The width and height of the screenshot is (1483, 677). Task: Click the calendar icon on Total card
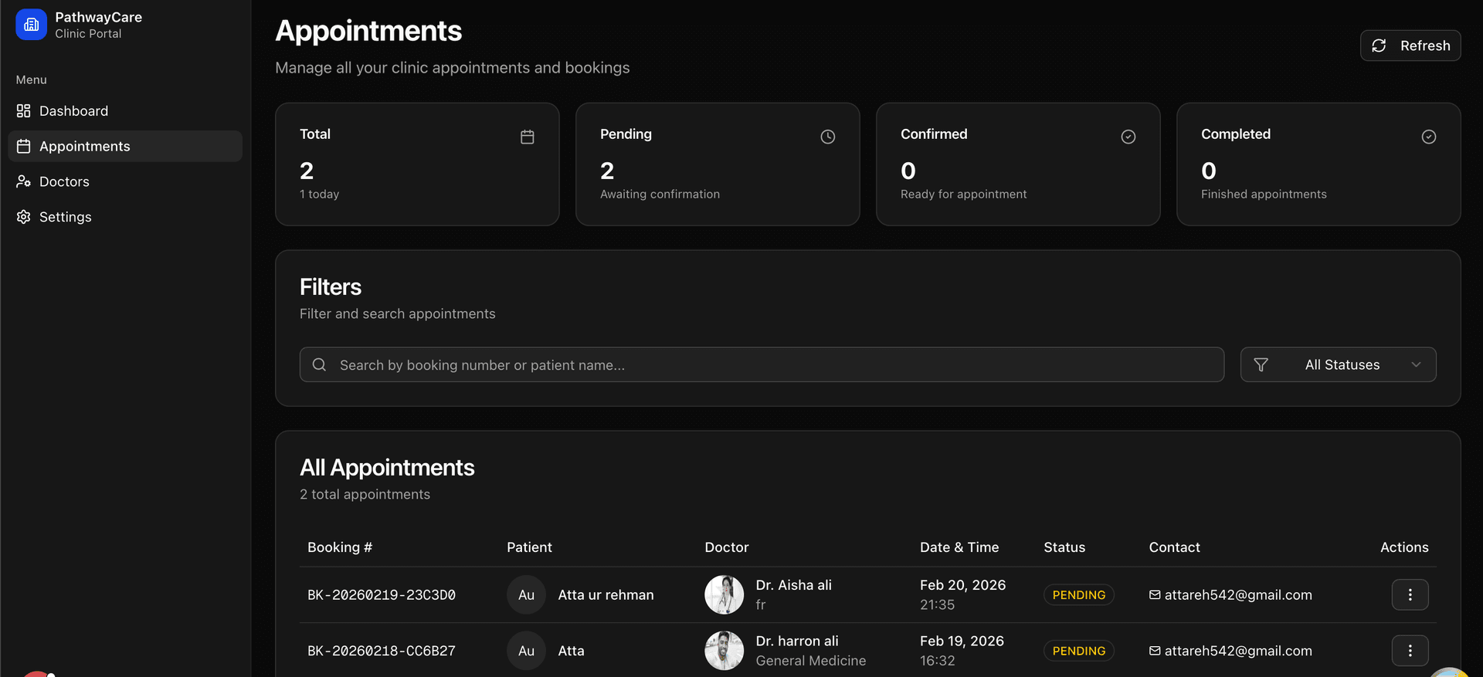pos(528,137)
